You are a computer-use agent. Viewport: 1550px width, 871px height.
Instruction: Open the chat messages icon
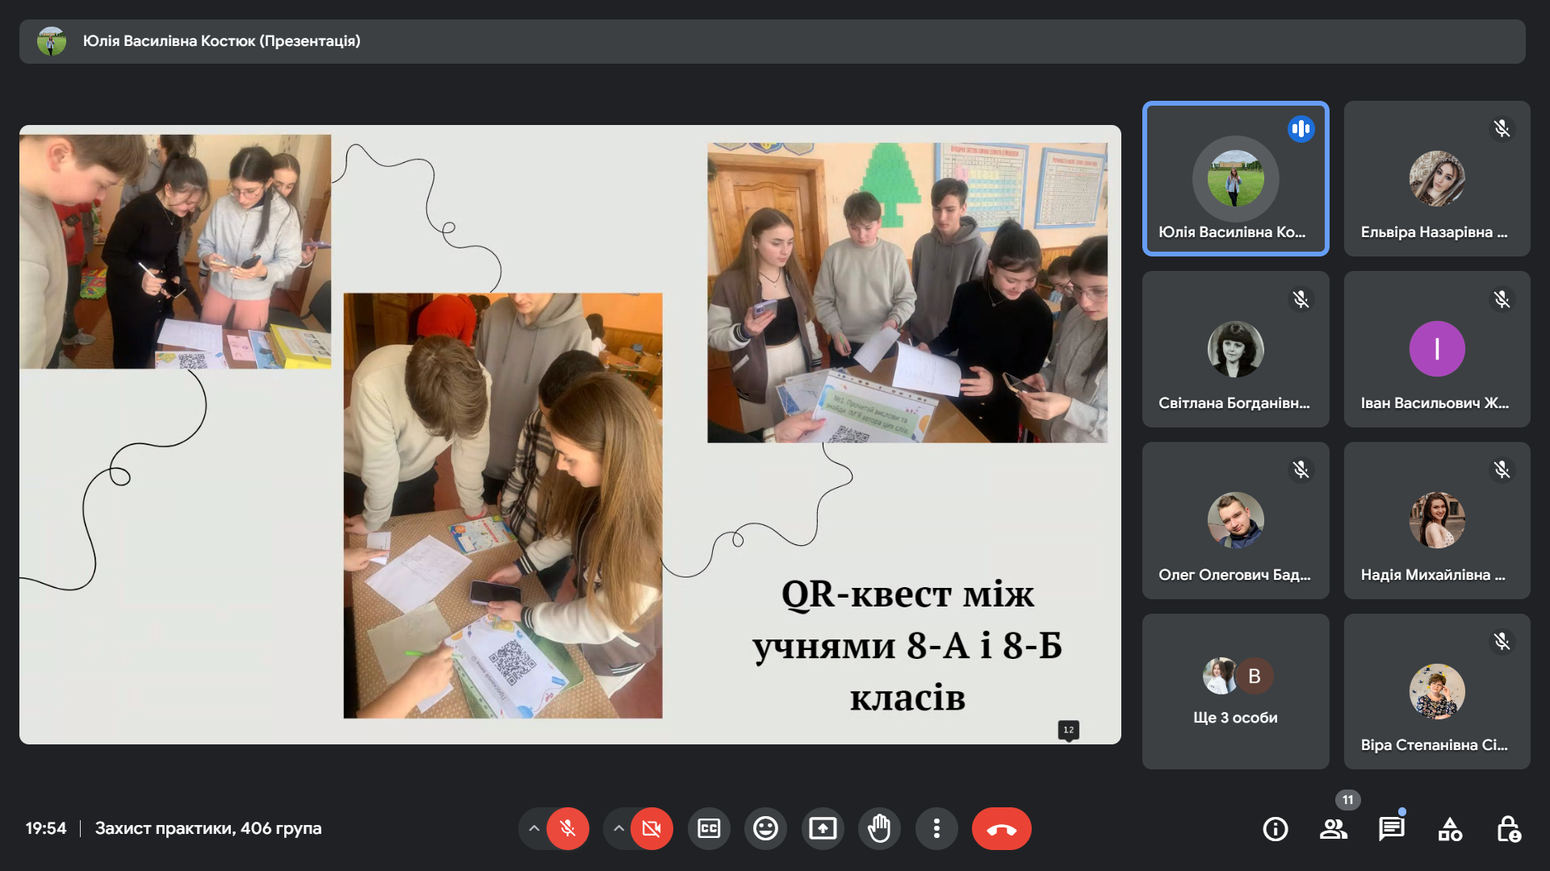(x=1392, y=828)
